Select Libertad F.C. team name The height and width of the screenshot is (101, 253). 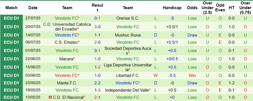[128, 76]
